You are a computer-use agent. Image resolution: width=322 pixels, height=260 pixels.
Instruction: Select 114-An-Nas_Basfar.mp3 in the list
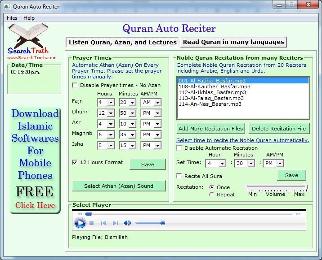pyautogui.click(x=243, y=104)
